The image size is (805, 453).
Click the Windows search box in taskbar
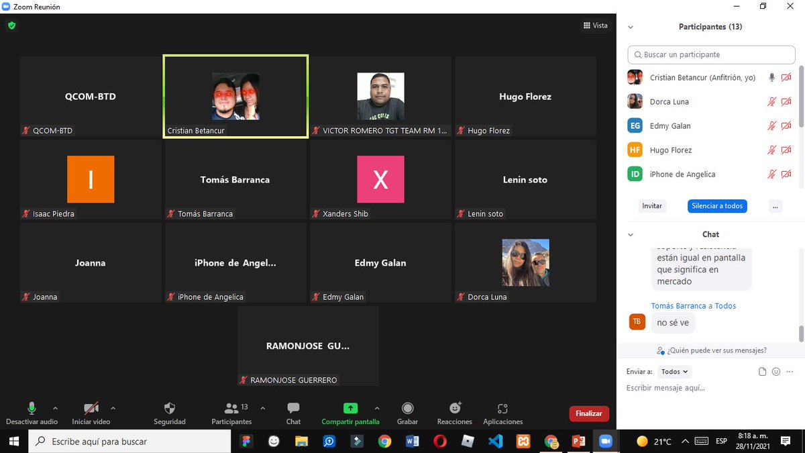(x=129, y=442)
